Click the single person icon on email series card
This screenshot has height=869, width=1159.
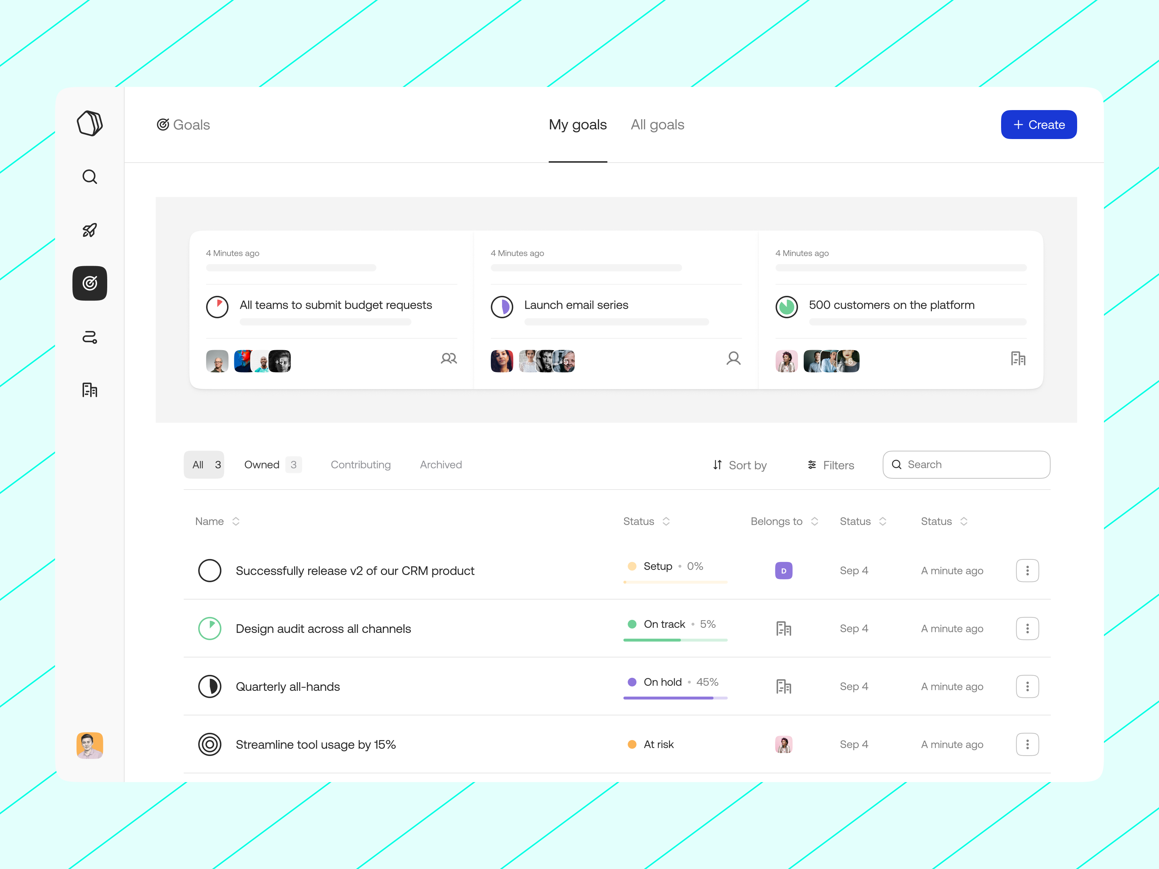(733, 359)
